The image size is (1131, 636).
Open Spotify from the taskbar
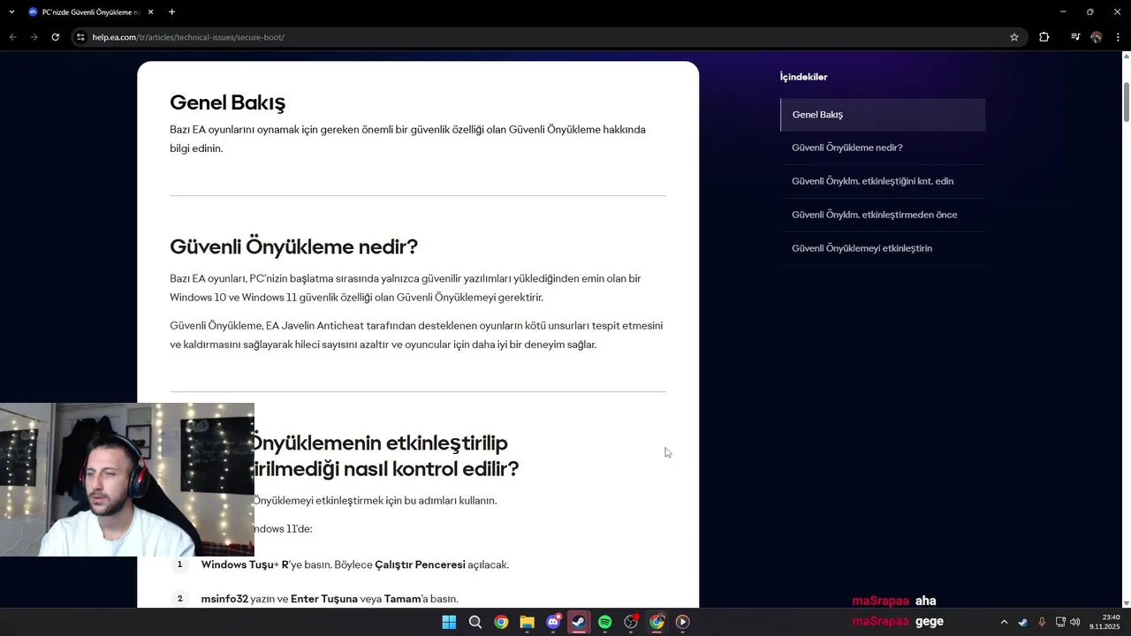[605, 622]
